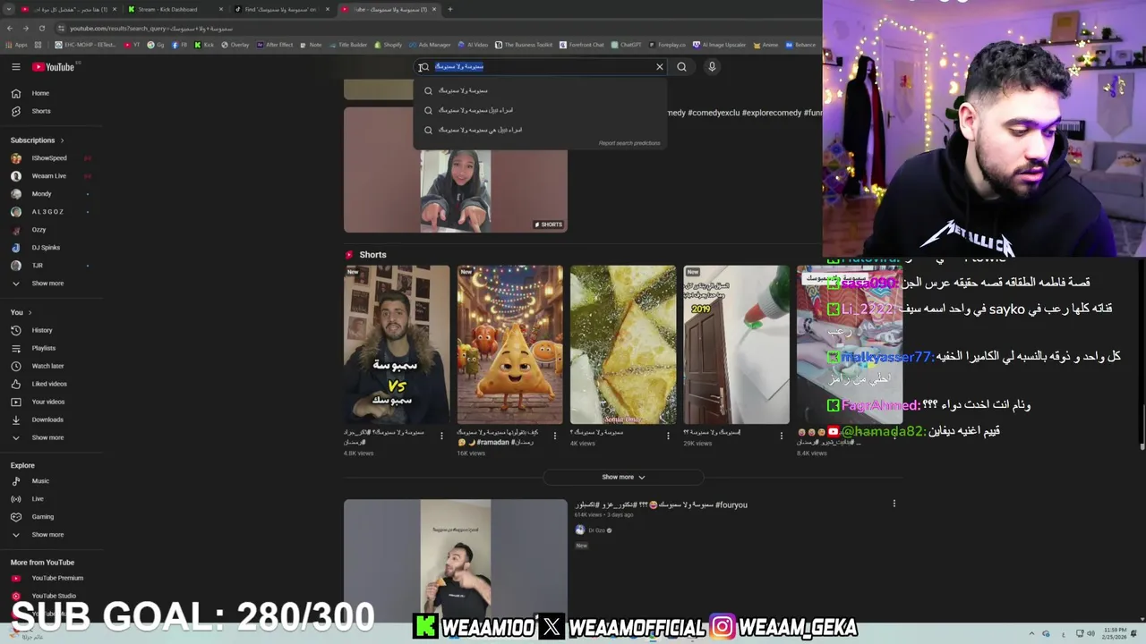Select the third search suggestion
Screen dimensions: 1146x644
click(540, 130)
